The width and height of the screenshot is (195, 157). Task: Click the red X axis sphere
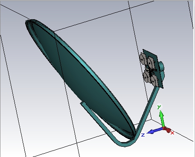click(169, 130)
